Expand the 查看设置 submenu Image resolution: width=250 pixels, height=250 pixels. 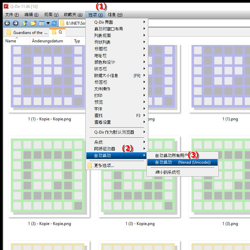117,122
